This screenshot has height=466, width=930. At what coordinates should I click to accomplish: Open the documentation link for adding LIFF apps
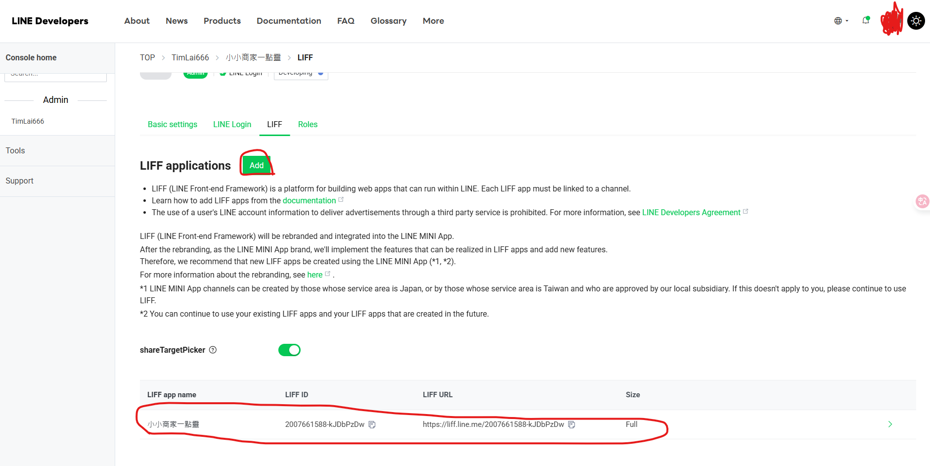(309, 201)
